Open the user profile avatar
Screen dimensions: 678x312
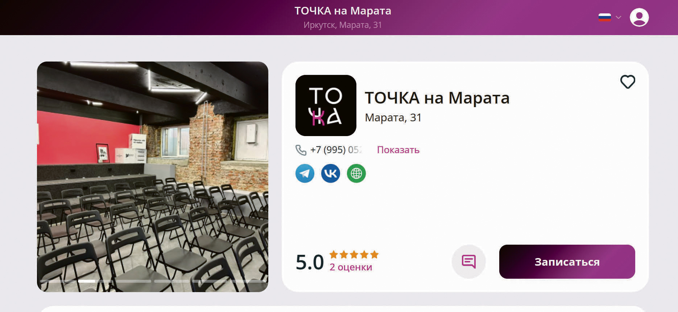pyautogui.click(x=639, y=17)
